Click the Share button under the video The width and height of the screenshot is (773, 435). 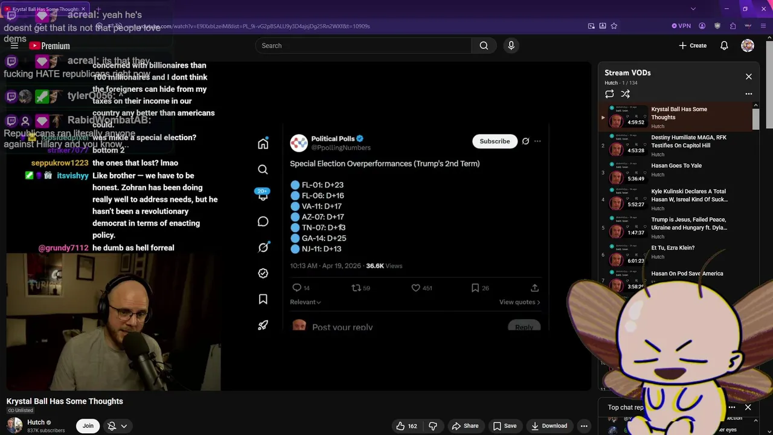(465, 426)
